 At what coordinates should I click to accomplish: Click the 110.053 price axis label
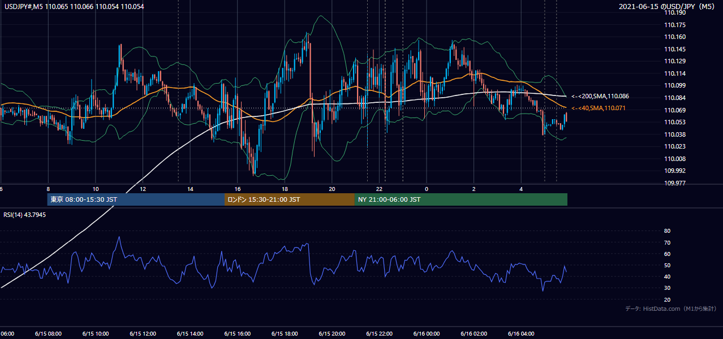tap(675, 122)
